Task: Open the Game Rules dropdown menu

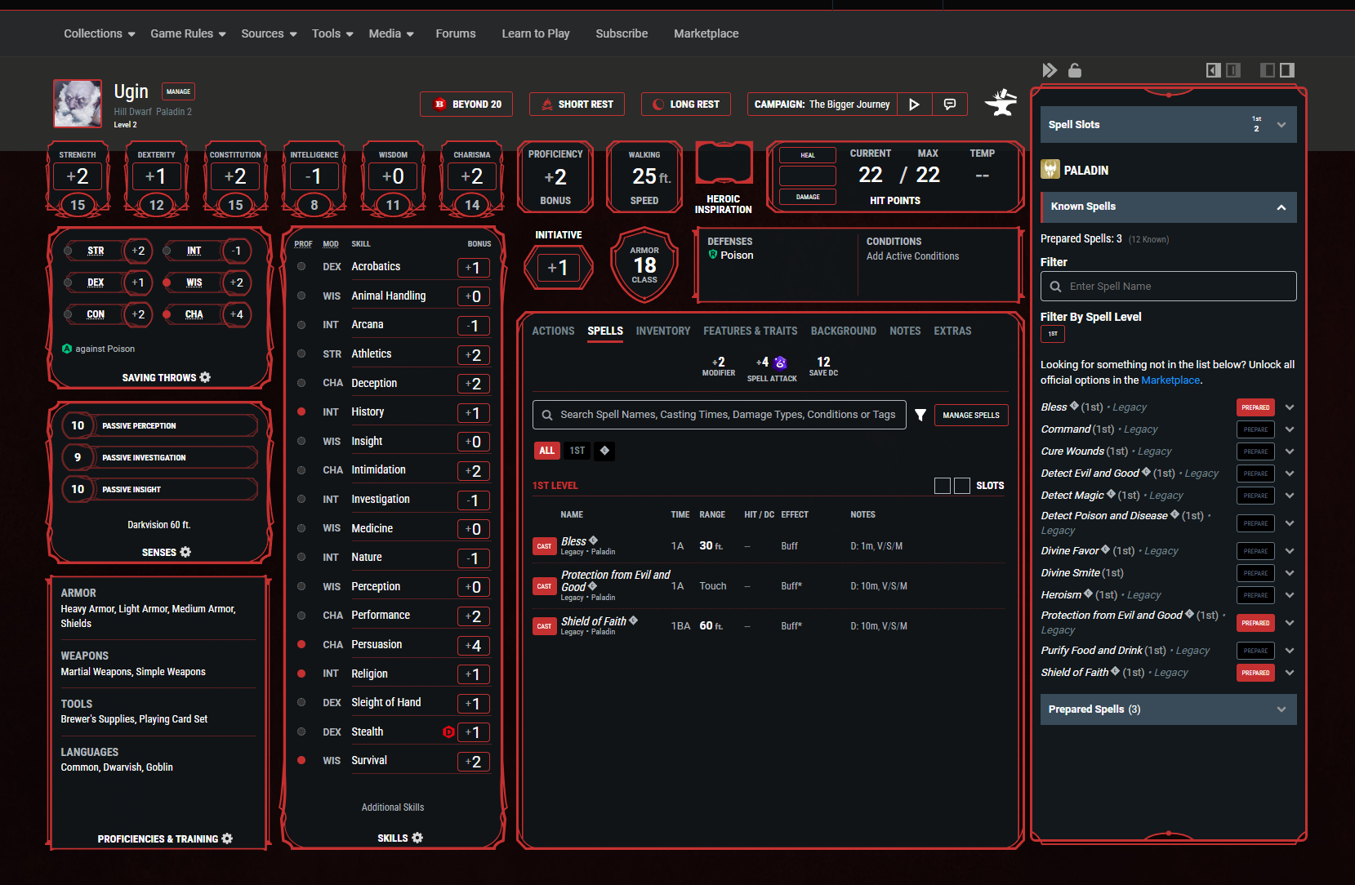Action: coord(188,33)
